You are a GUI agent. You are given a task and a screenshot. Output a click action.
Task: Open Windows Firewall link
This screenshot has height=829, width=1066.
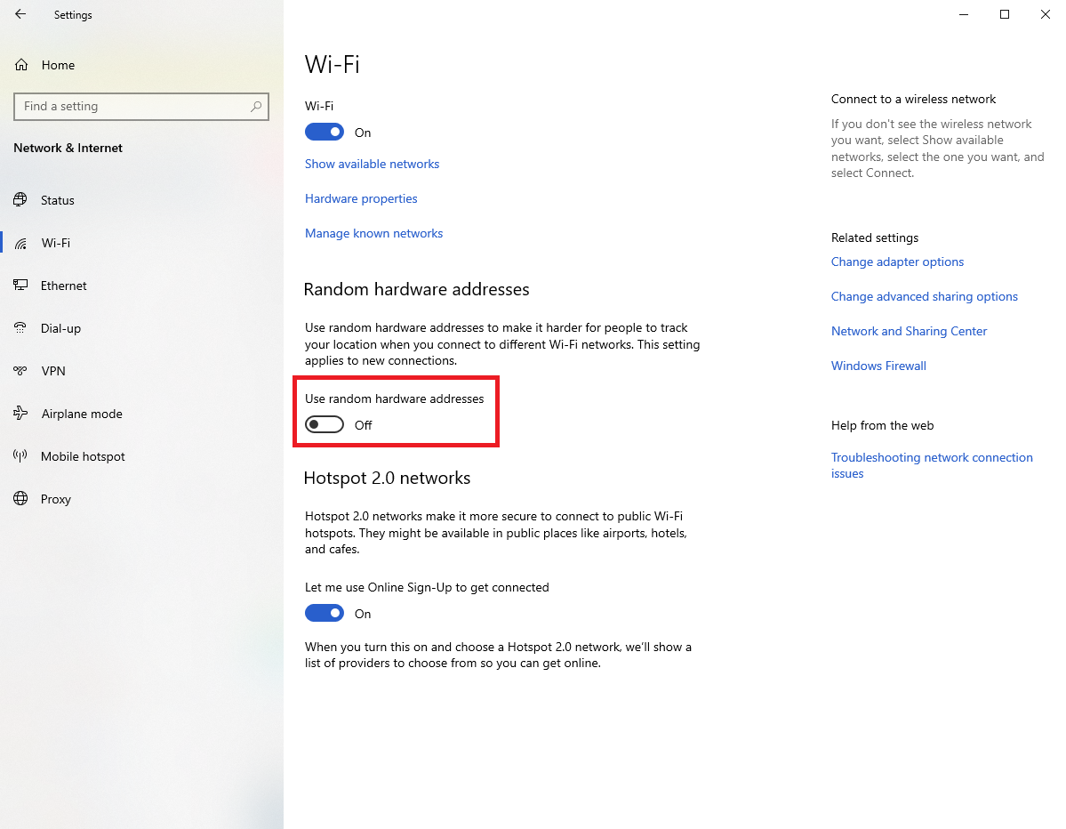[x=878, y=366]
